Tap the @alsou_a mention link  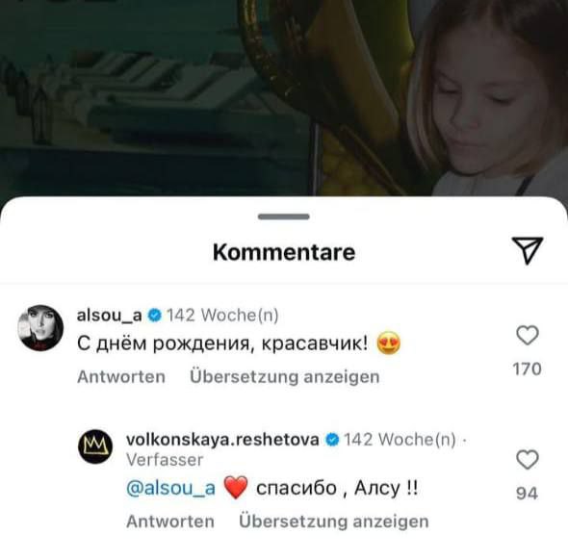click(170, 488)
